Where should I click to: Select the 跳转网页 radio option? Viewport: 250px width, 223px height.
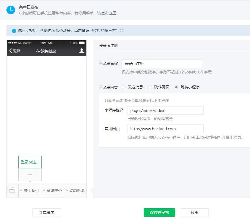150,87
